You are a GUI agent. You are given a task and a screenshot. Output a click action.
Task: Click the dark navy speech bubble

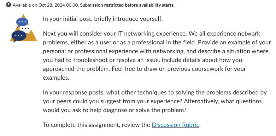click(x=19, y=36)
